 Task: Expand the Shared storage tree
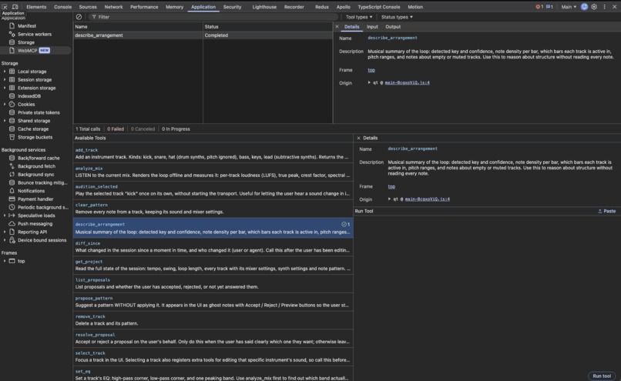coord(5,121)
